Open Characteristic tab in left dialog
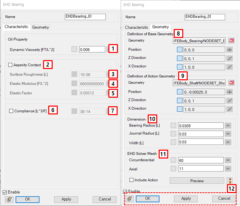The height and width of the screenshot is (206, 240). point(16,27)
